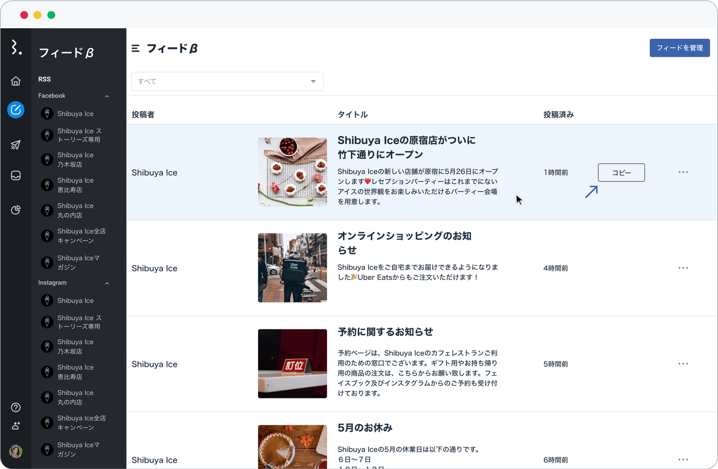The width and height of the screenshot is (718, 469).
Task: Open more options for 原宿店 post
Action: (x=683, y=173)
